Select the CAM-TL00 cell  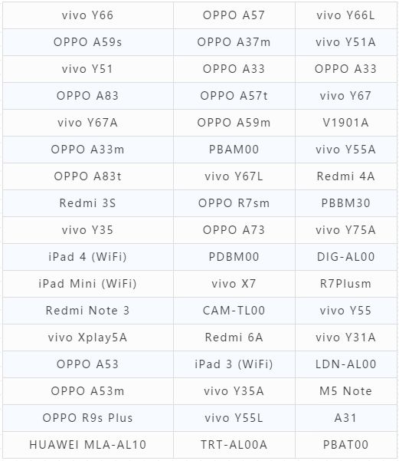pyautogui.click(x=234, y=311)
